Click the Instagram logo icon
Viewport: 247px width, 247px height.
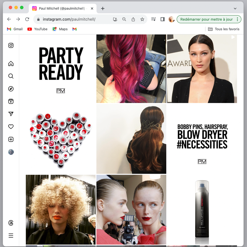[x=11, y=46]
